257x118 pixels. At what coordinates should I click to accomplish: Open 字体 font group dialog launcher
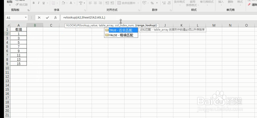point(85,10)
